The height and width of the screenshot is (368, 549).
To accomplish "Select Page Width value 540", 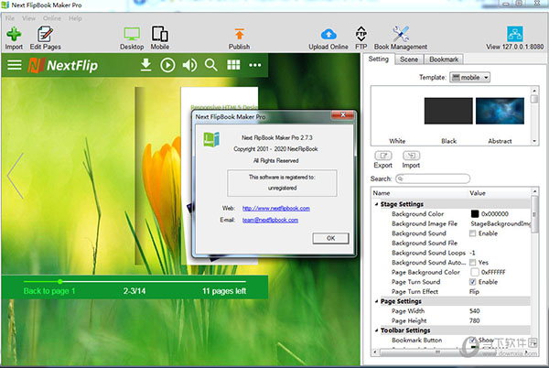I will (x=474, y=311).
